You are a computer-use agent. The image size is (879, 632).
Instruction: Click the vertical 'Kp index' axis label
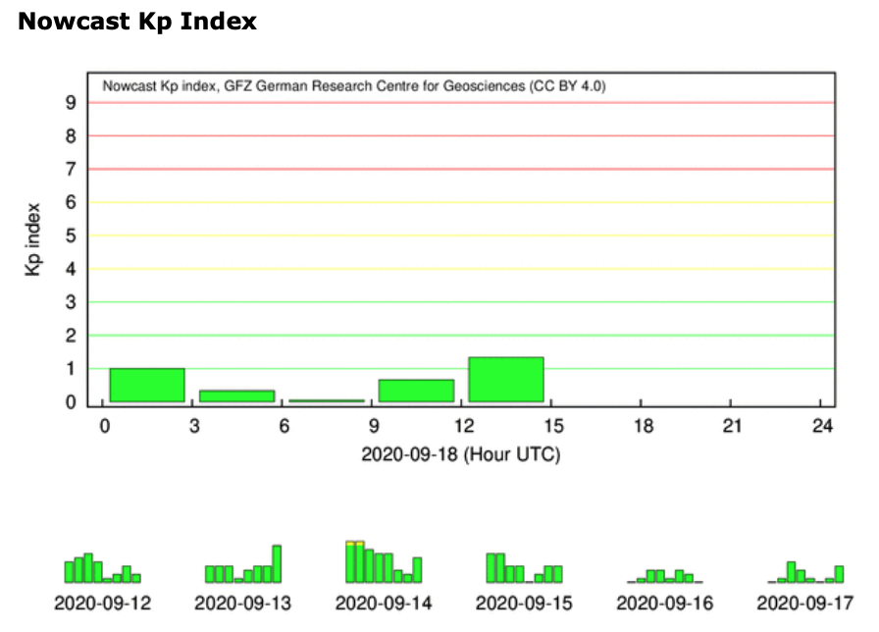(34, 238)
